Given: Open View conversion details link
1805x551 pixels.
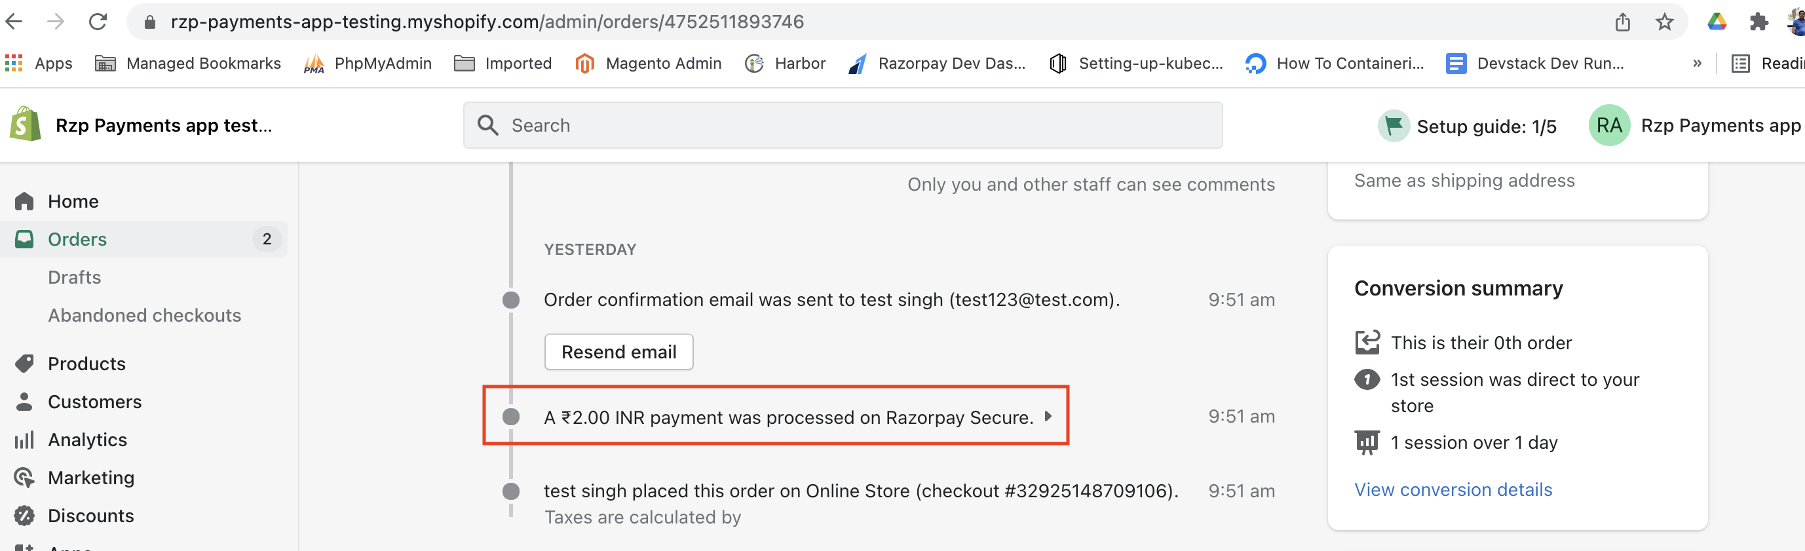Looking at the screenshot, I should click(x=1453, y=489).
